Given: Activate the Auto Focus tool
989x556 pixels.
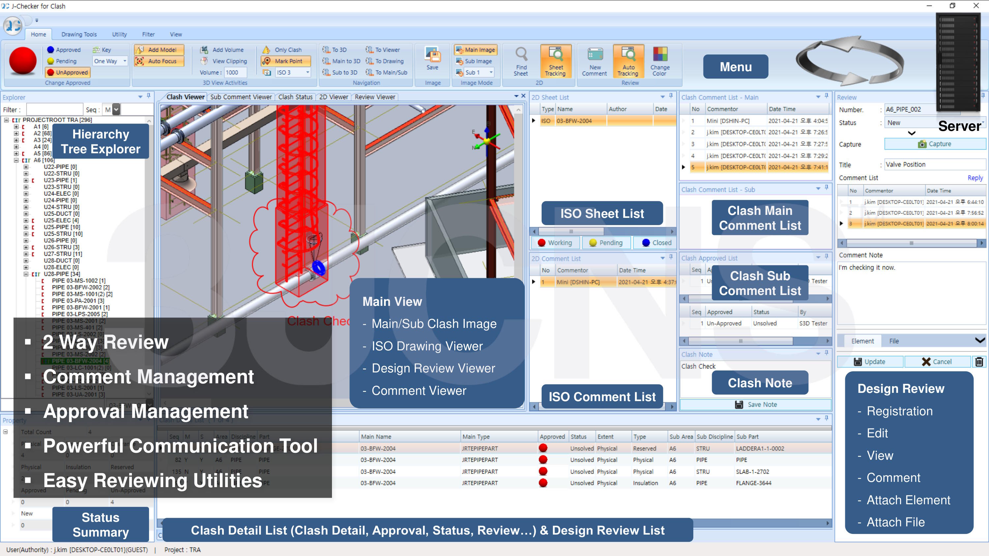Looking at the screenshot, I should click(x=159, y=61).
